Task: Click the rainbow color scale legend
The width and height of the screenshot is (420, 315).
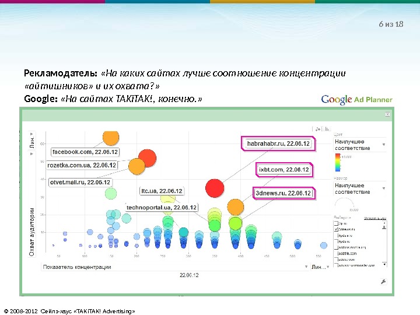Action: (338, 162)
